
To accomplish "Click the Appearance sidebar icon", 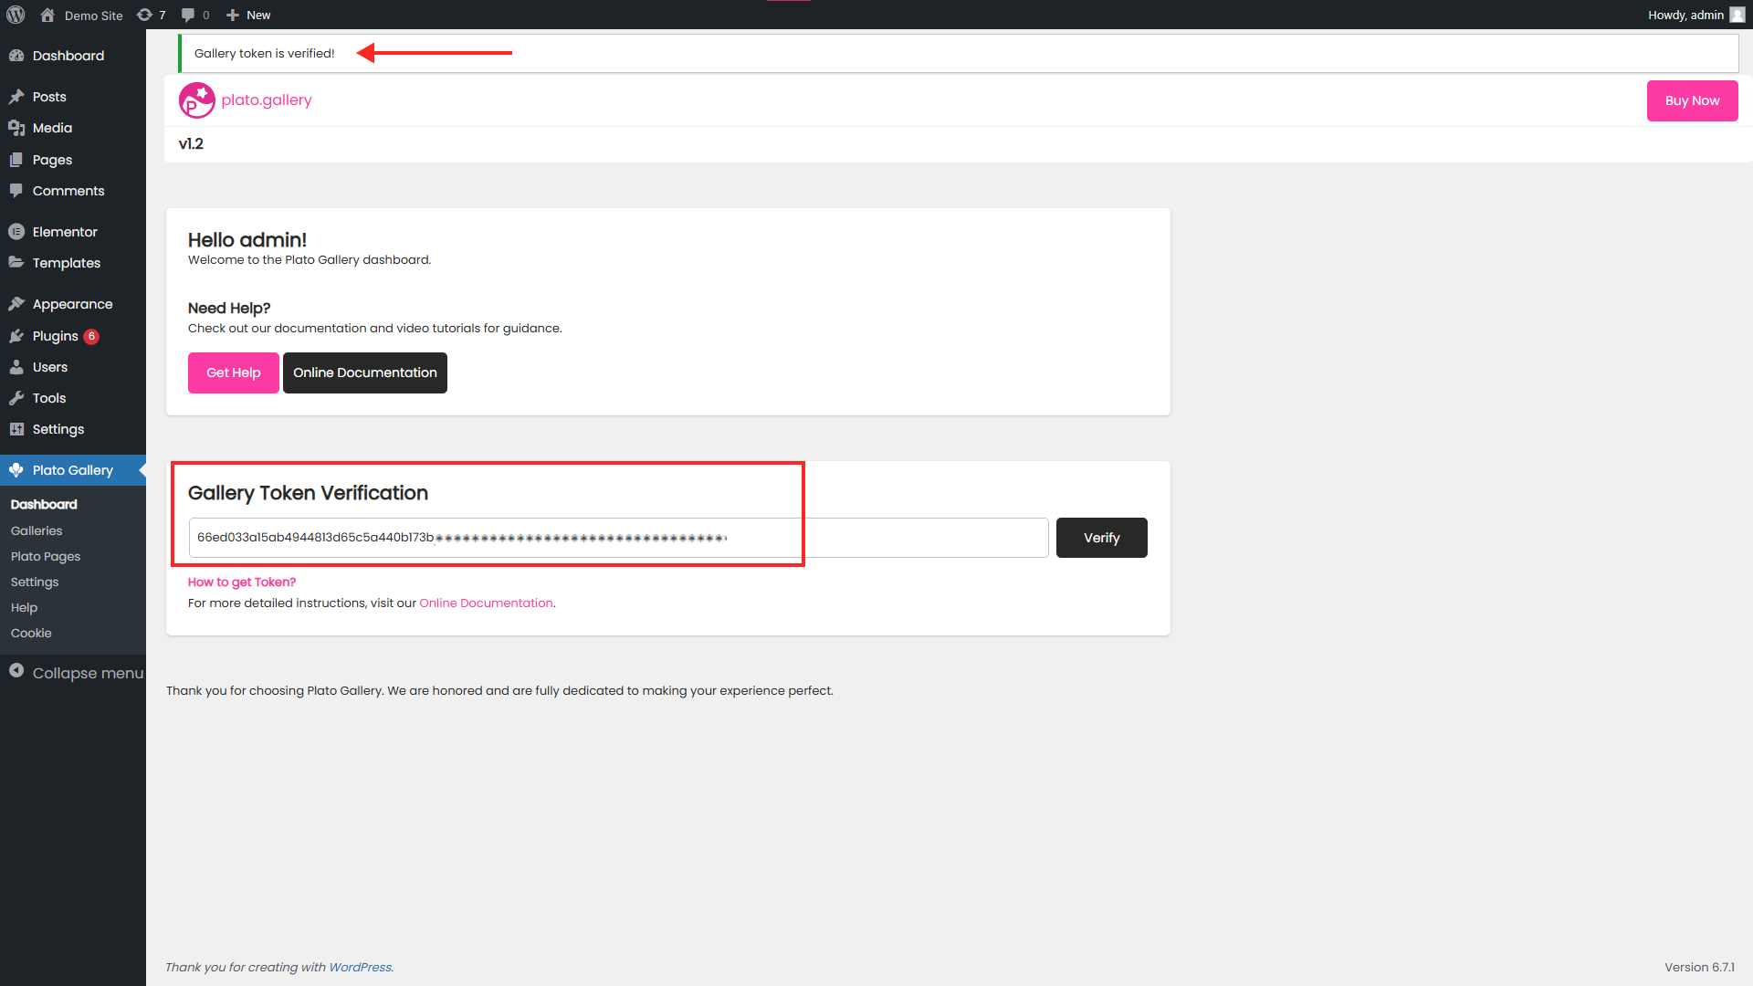I will coord(16,305).
